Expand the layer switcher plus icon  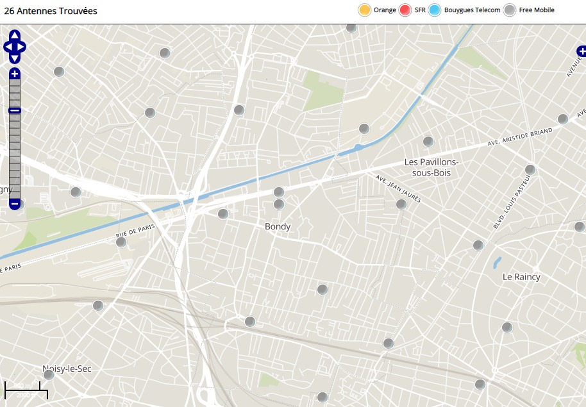pos(581,51)
